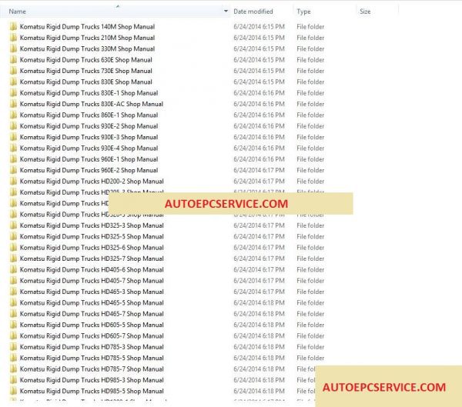Click folder icon for 930E-3 Shop Manual
Screen dimensions: 462x407
tap(13, 137)
